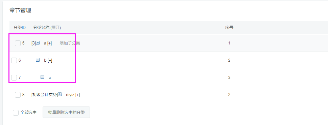Expand diyiz category with plus icon

coord(60,94)
